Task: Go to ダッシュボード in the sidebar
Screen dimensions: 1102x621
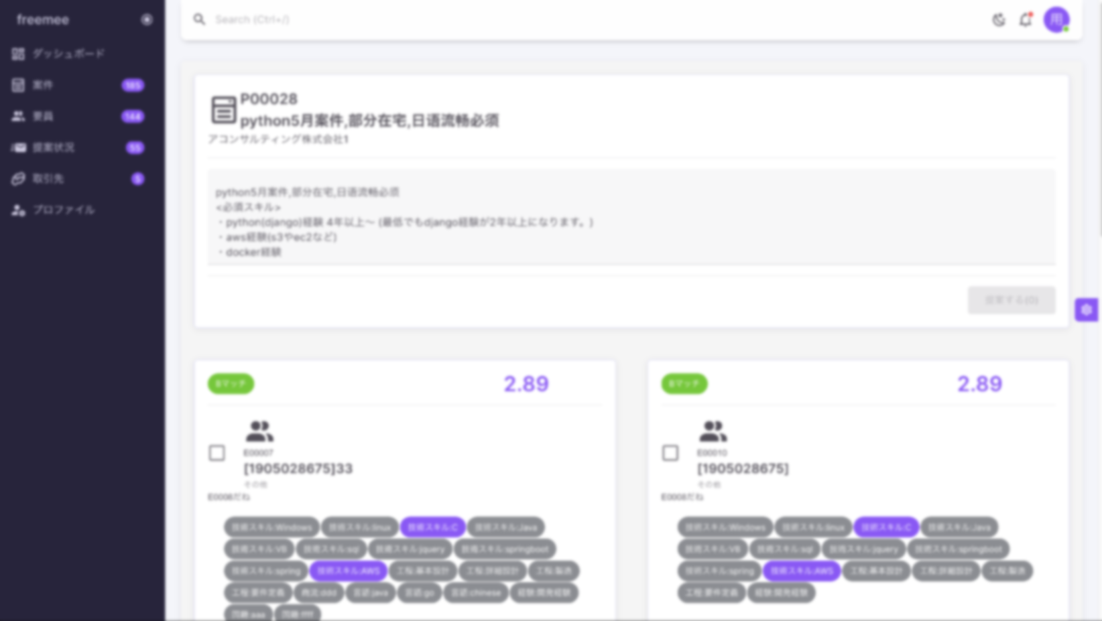Action: (68, 54)
